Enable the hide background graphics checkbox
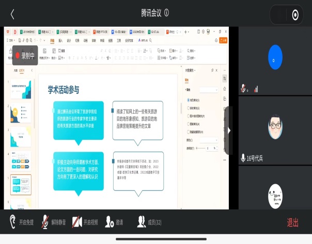 [x=189, y=132]
